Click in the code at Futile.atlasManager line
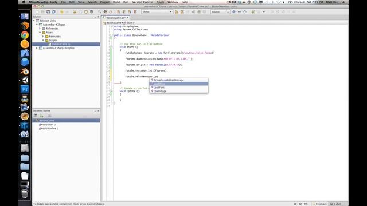 point(142,76)
